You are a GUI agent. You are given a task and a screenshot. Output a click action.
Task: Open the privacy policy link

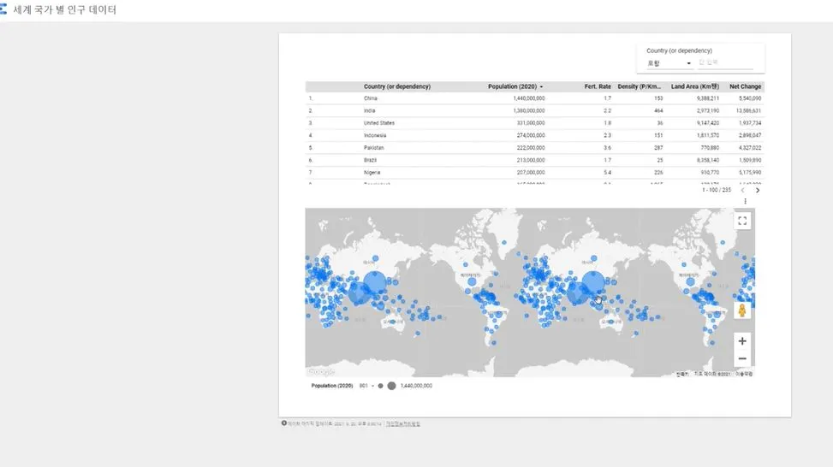[x=402, y=424]
